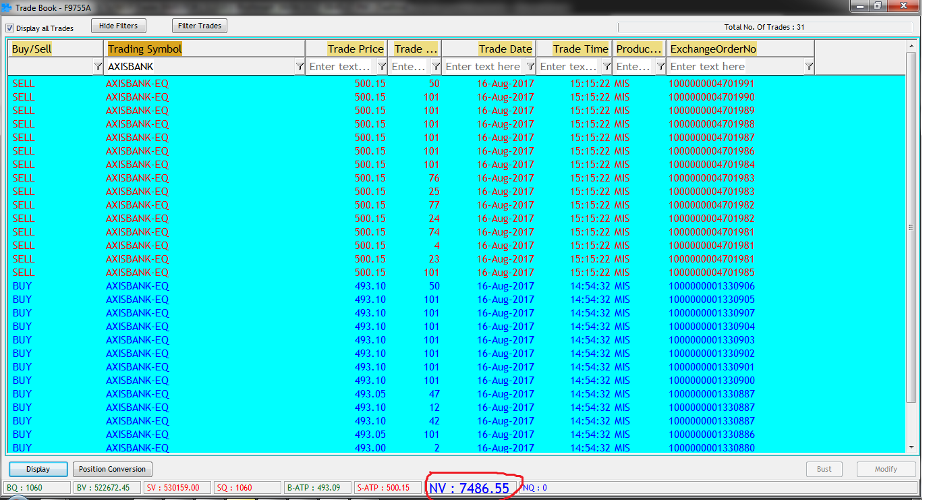
Task: Select BUY row with order 1000000001330880
Action: click(x=456, y=448)
